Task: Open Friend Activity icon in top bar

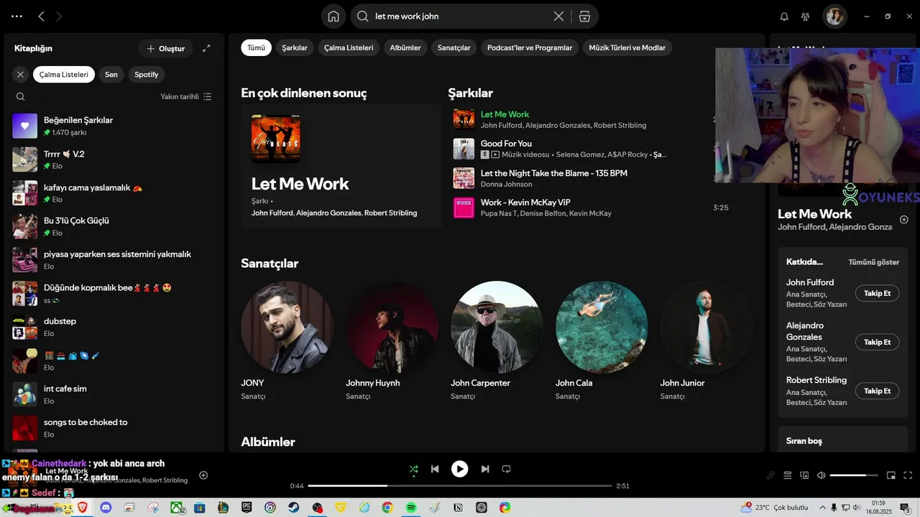Action: (806, 17)
